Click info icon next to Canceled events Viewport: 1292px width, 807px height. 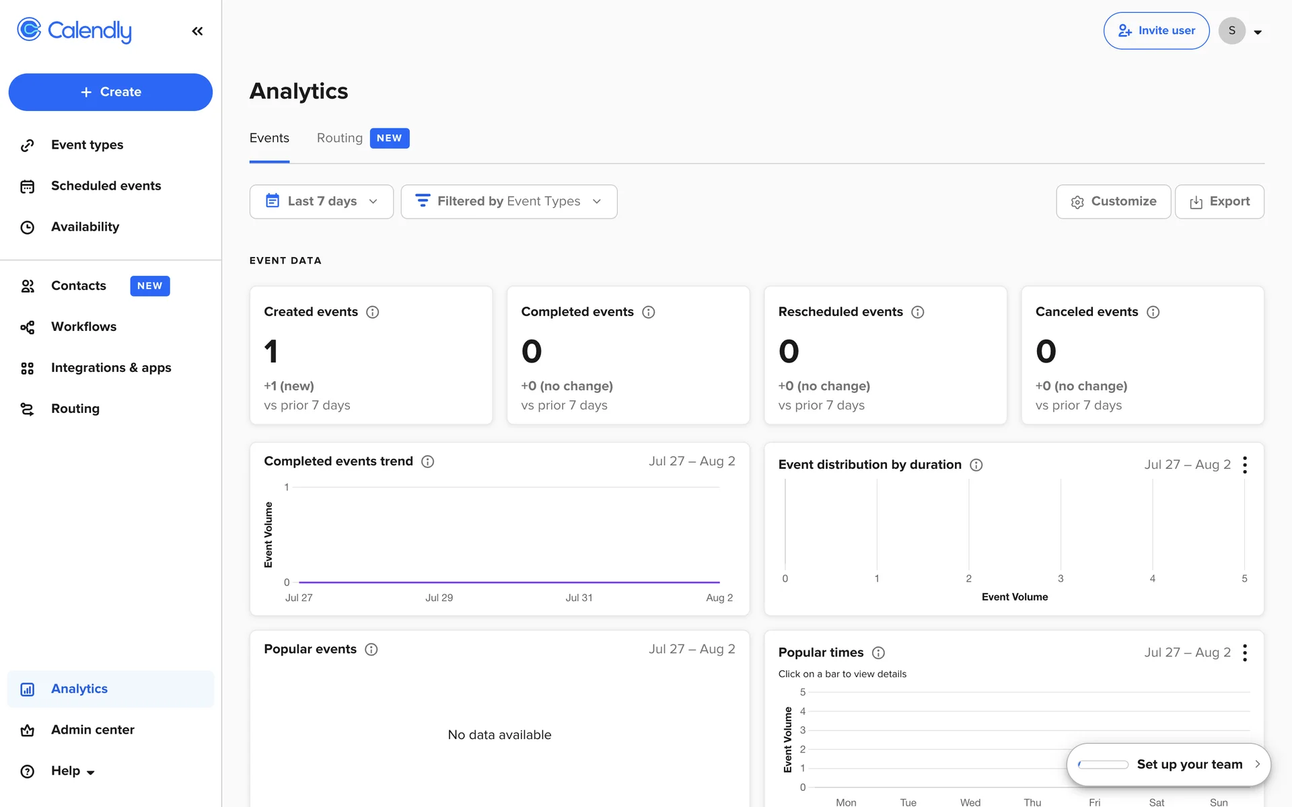[1153, 312]
